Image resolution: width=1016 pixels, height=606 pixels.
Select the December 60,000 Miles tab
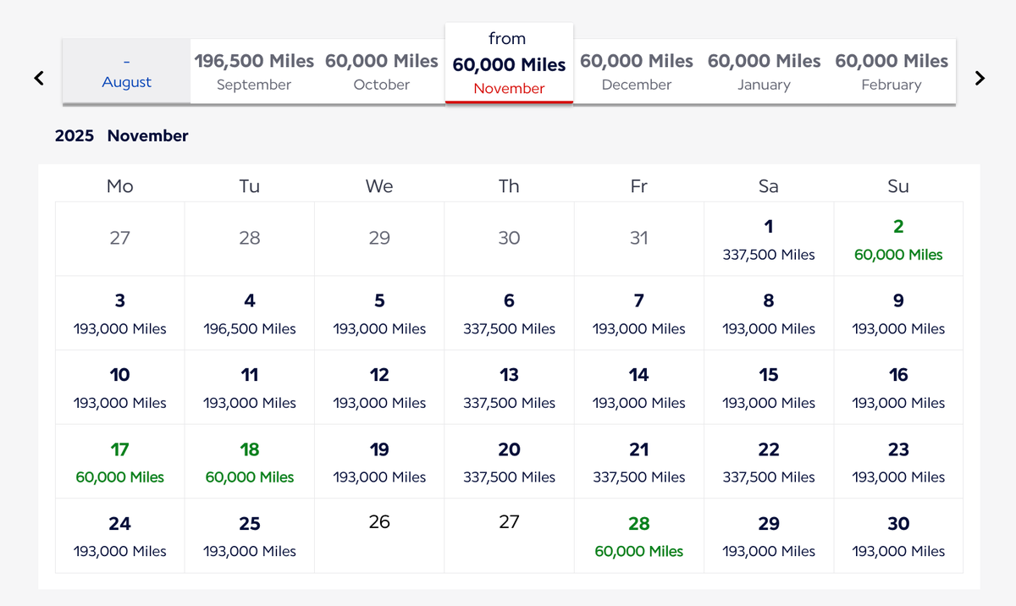(637, 72)
